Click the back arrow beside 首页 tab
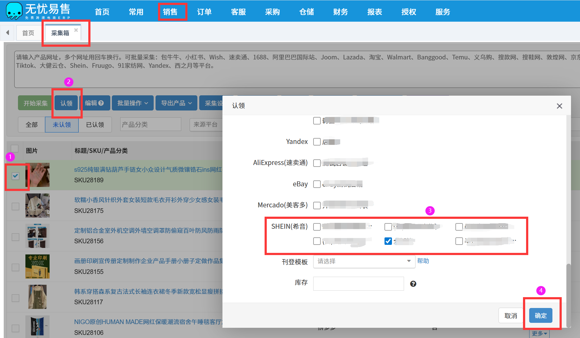This screenshot has width=580, height=338. tap(7, 32)
